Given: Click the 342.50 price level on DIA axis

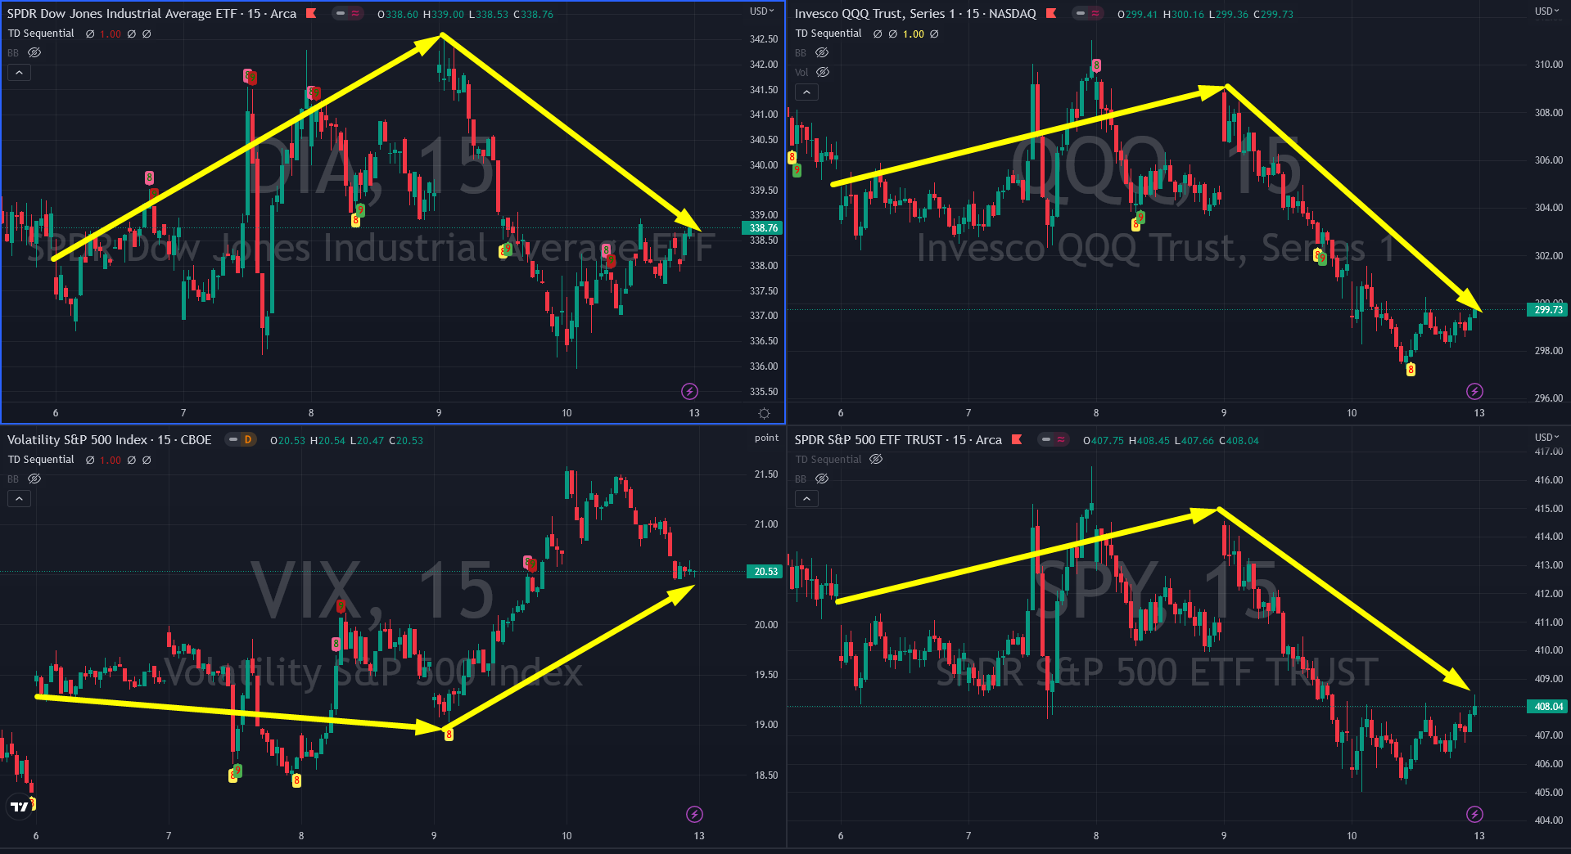Looking at the screenshot, I should click(764, 39).
